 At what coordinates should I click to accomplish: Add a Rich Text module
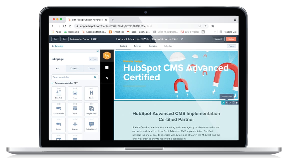[59, 93]
